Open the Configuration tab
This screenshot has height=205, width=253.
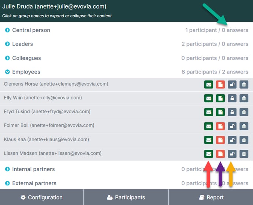pyautogui.click(x=42, y=197)
